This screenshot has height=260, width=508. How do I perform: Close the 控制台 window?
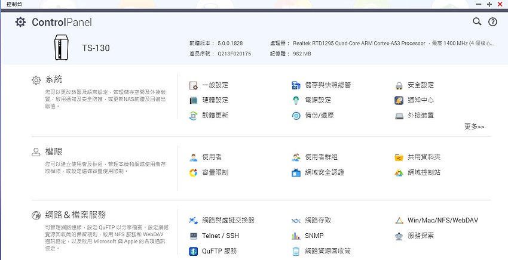tap(500, 4)
